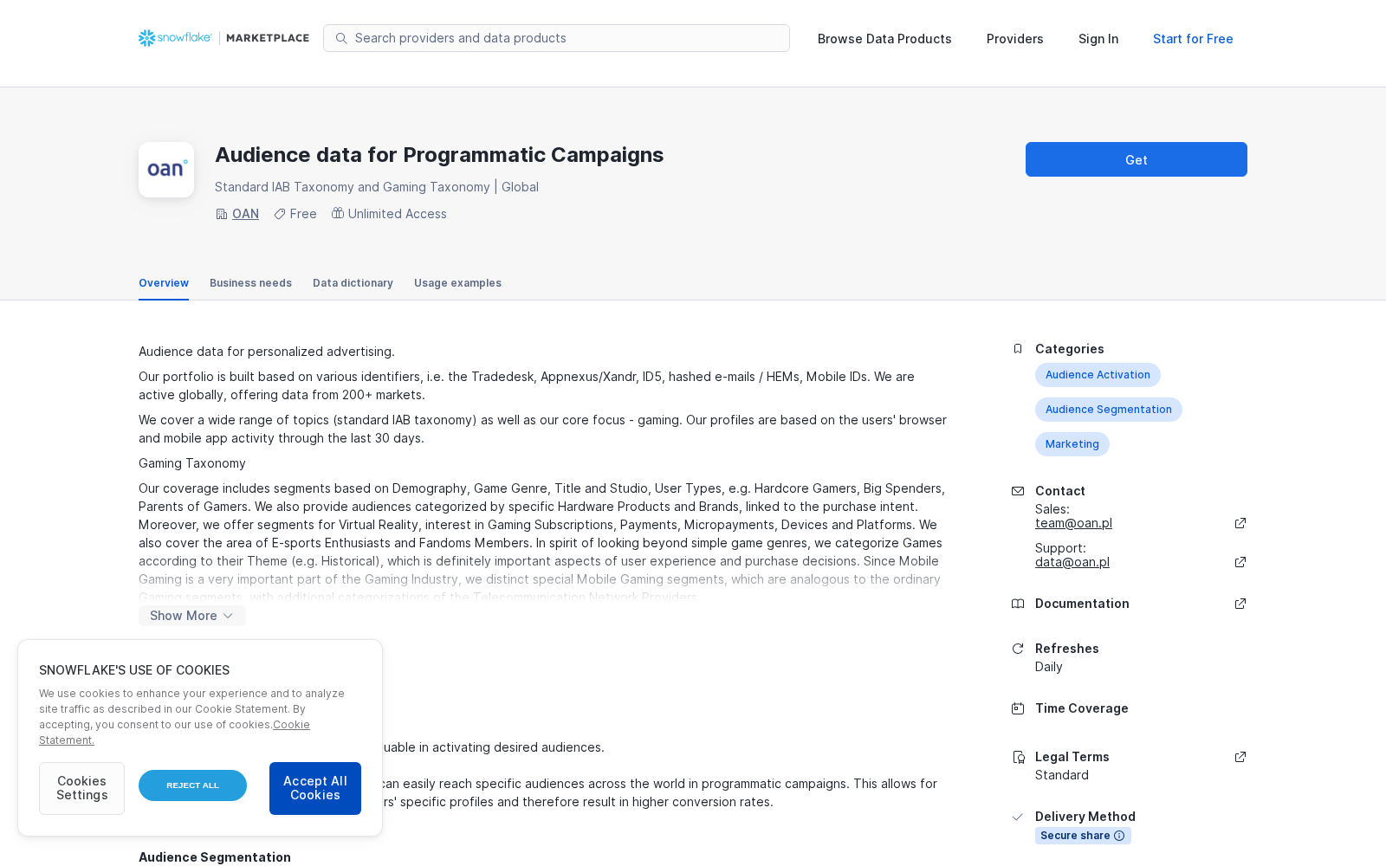Open Cookies Settings
This screenshot has height=866, width=1386.
pyautogui.click(x=81, y=788)
